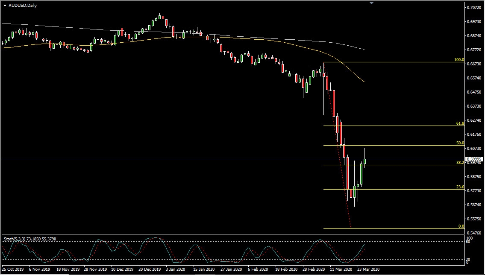Select the Fibonacci 61.8 level label

tap(460, 123)
